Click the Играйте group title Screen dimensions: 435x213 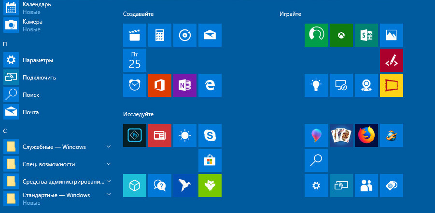290,14
